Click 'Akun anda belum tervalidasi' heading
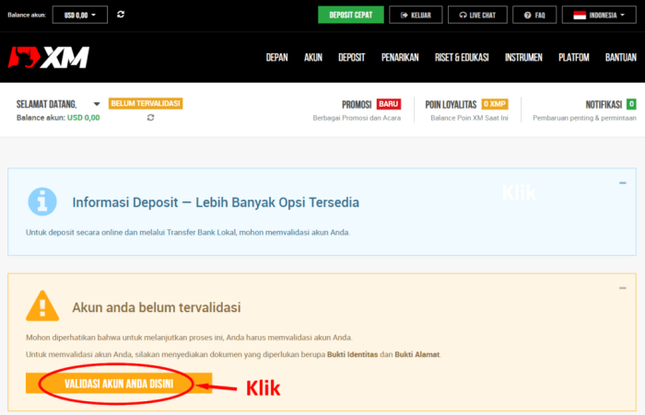This screenshot has height=415, width=645. coord(157,307)
